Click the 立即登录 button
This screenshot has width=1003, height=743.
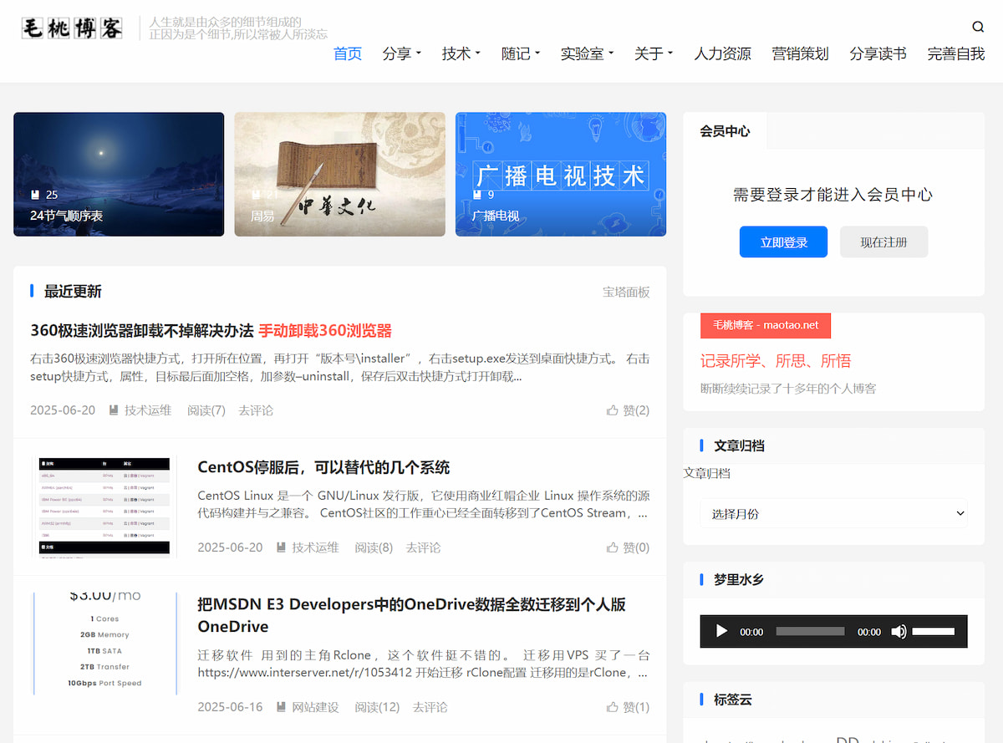(783, 242)
